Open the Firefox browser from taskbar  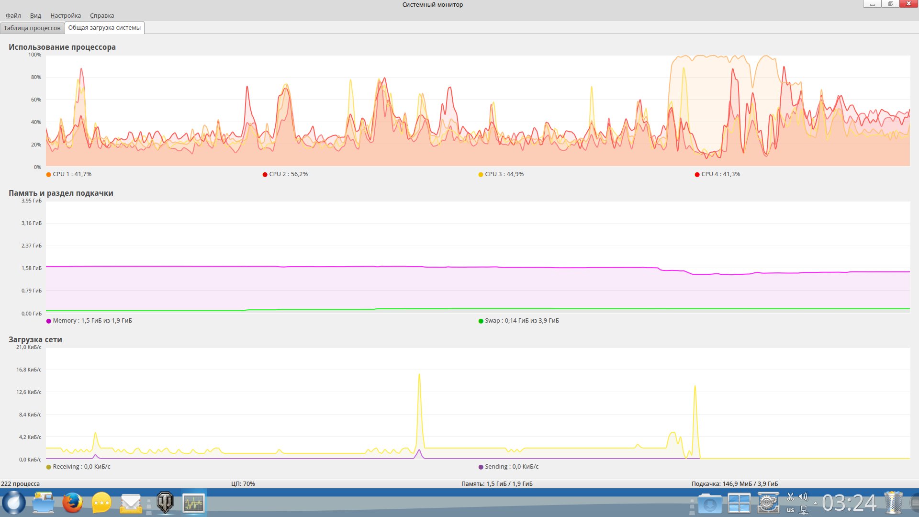click(72, 503)
